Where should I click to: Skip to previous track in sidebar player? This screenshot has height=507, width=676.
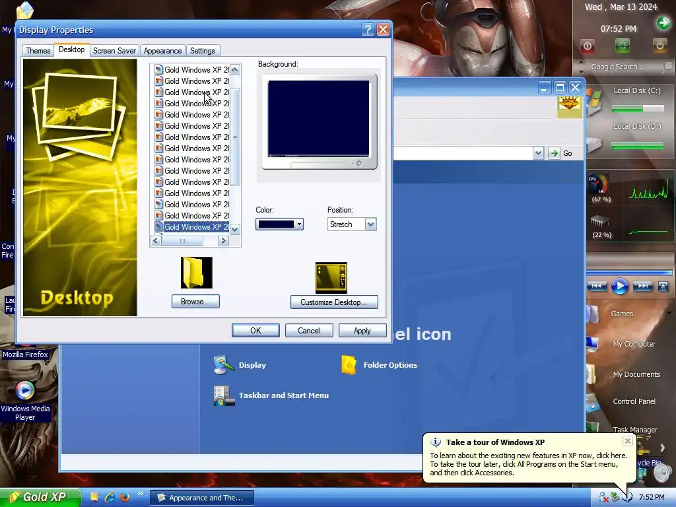(597, 286)
